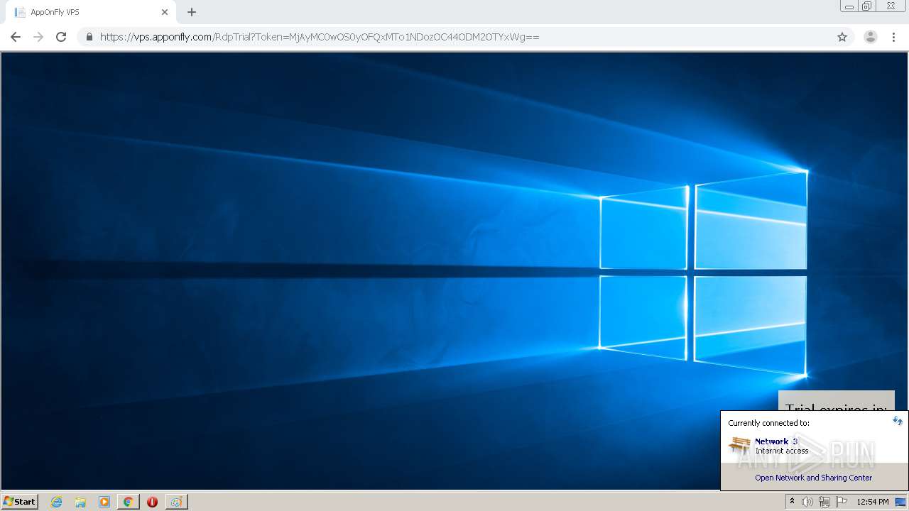Open the red Opera taskbar icon
Image resolution: width=909 pixels, height=511 pixels.
(152, 502)
